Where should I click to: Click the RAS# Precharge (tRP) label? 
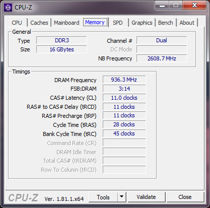point(69,116)
